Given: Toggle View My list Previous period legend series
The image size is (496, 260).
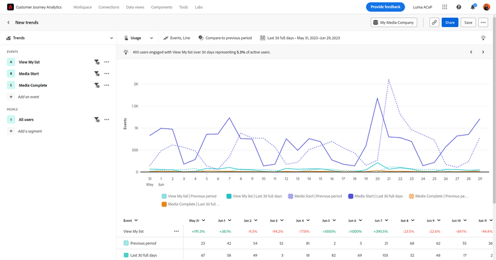Looking at the screenshot, I should pyautogui.click(x=189, y=196).
